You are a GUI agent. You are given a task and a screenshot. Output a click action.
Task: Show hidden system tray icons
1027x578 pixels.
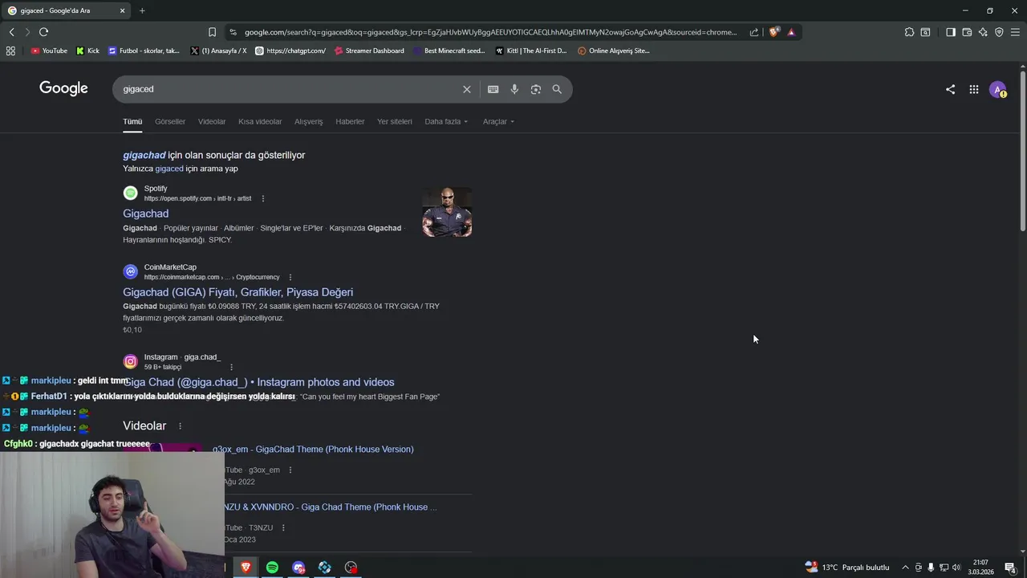[x=905, y=568]
